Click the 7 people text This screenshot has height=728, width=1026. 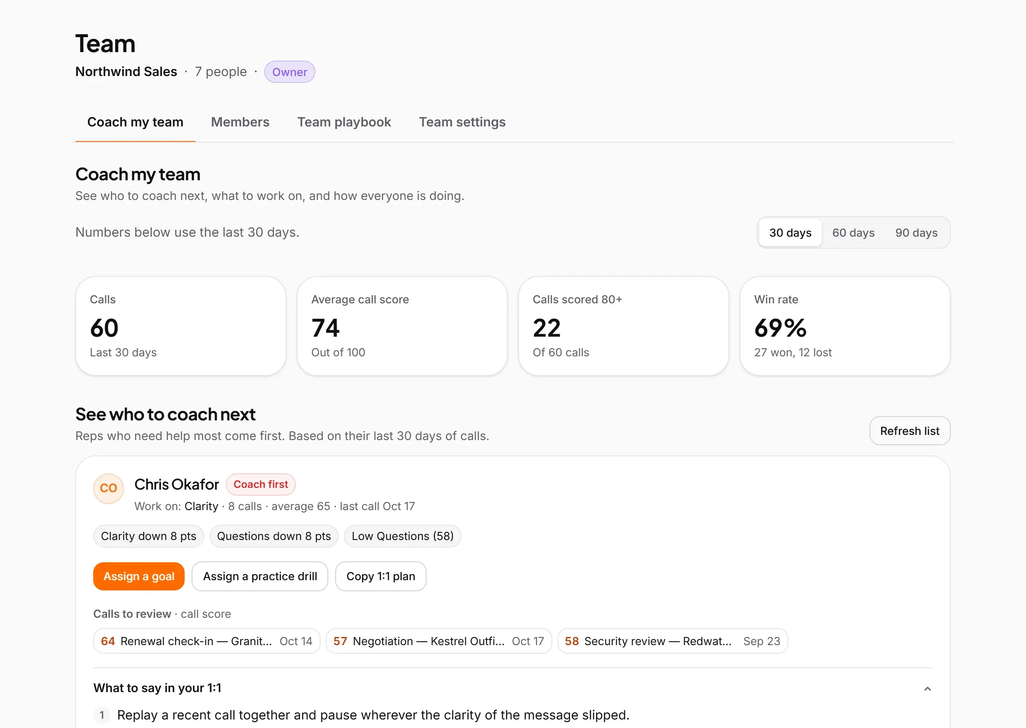pos(221,72)
